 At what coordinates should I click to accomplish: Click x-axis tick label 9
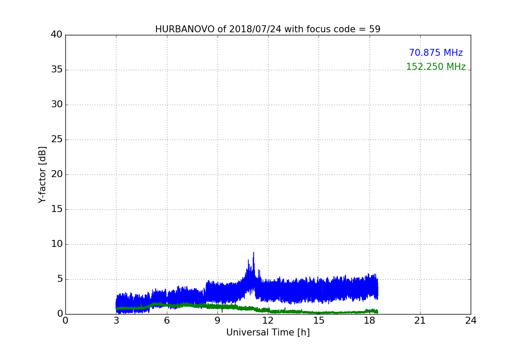[x=217, y=321]
